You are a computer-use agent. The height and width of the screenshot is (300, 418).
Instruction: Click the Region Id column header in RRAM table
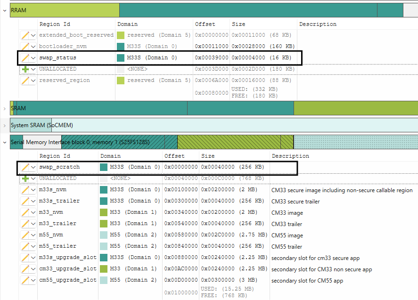pos(55,24)
